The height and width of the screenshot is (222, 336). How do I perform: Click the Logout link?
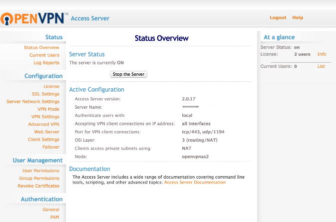[278, 17]
